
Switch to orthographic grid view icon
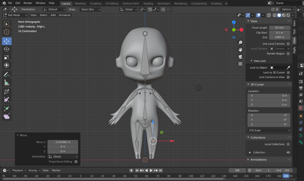coord(240,64)
